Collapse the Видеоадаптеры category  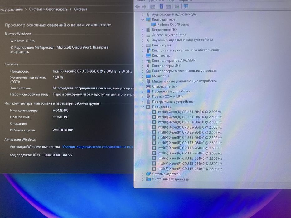143,19
